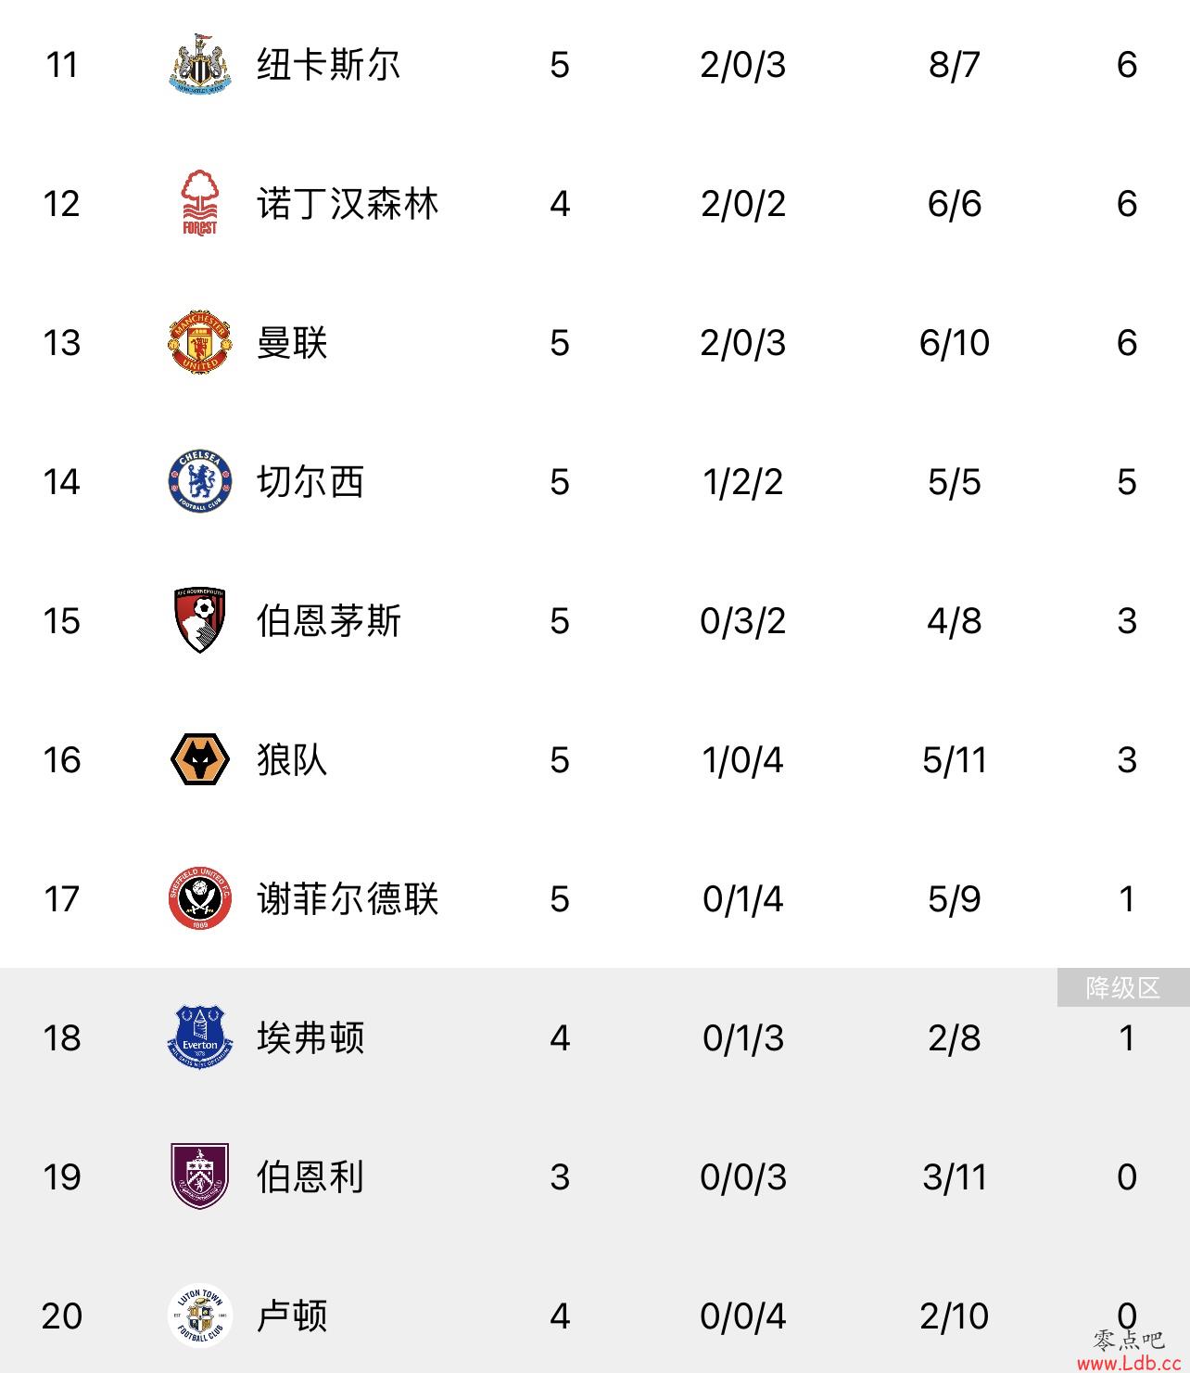Select team name 诺丁汉森林
Screen dimensions: 1190x1373
point(348,204)
